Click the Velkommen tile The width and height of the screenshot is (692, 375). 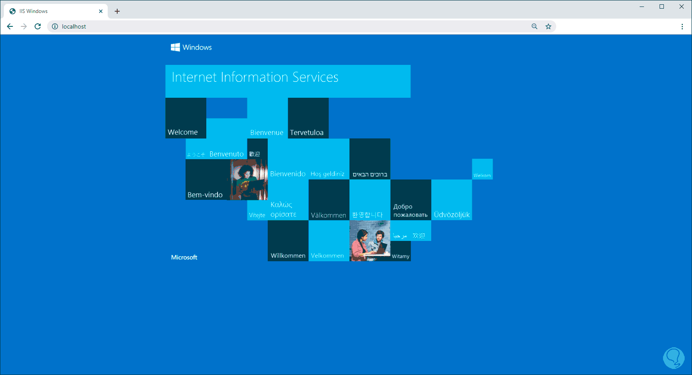[329, 241]
